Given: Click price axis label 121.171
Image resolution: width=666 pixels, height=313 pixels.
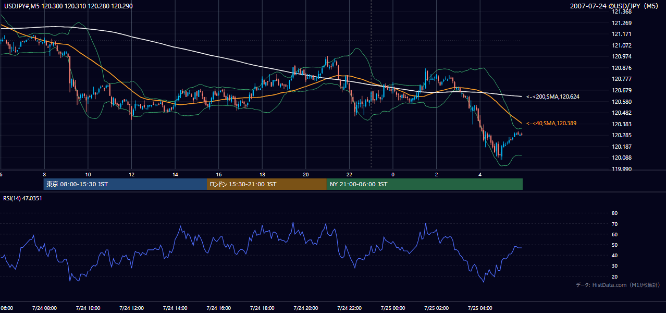Looking at the screenshot, I should pos(621,34).
